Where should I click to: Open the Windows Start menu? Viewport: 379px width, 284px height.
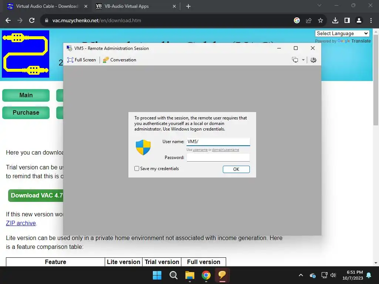157,275
